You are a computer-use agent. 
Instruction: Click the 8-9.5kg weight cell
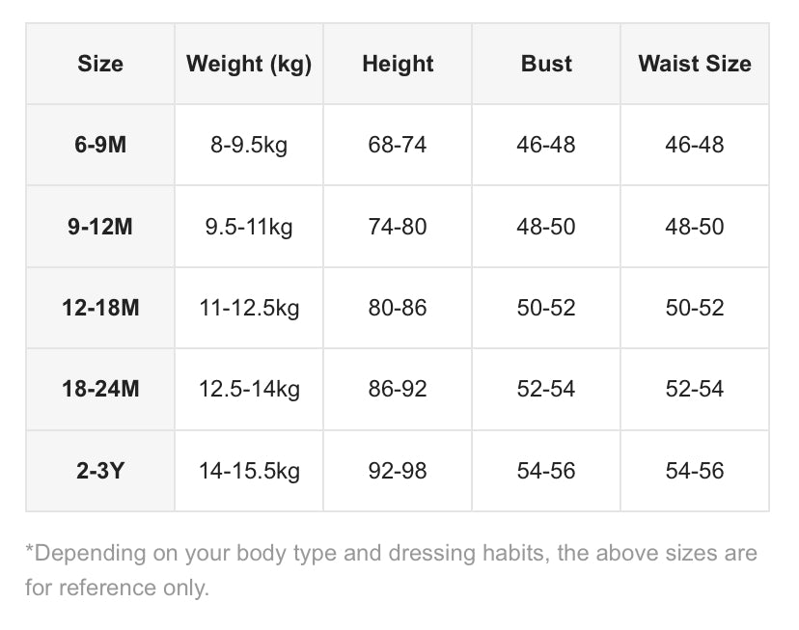point(249,145)
